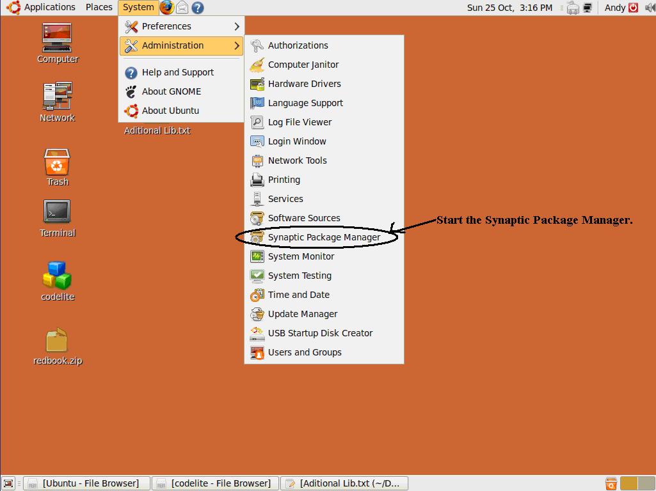Expand the Preferences submenu arrow
The height and width of the screenshot is (491, 656).
tap(237, 26)
